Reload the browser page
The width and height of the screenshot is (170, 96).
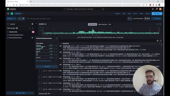14,5
